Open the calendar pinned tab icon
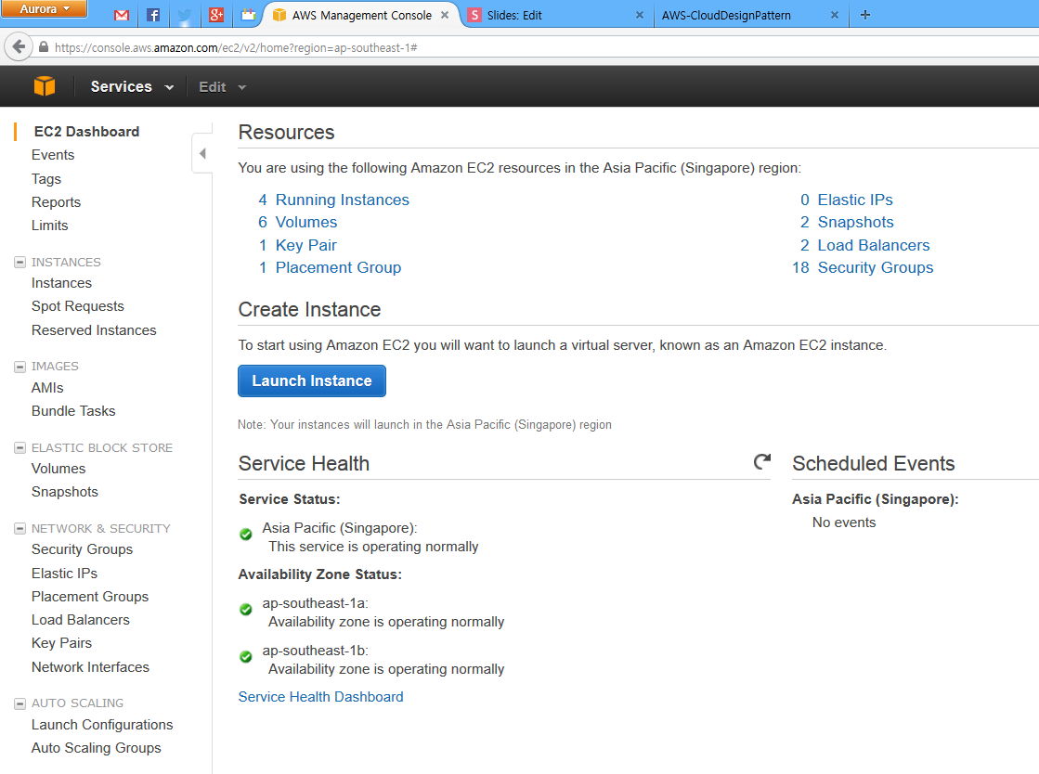The height and width of the screenshot is (774, 1039). [x=248, y=15]
